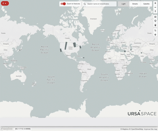Click the 'Iceland' map label
Image resolution: width=158 pixels, height=131 pixels.
click(x=103, y=30)
